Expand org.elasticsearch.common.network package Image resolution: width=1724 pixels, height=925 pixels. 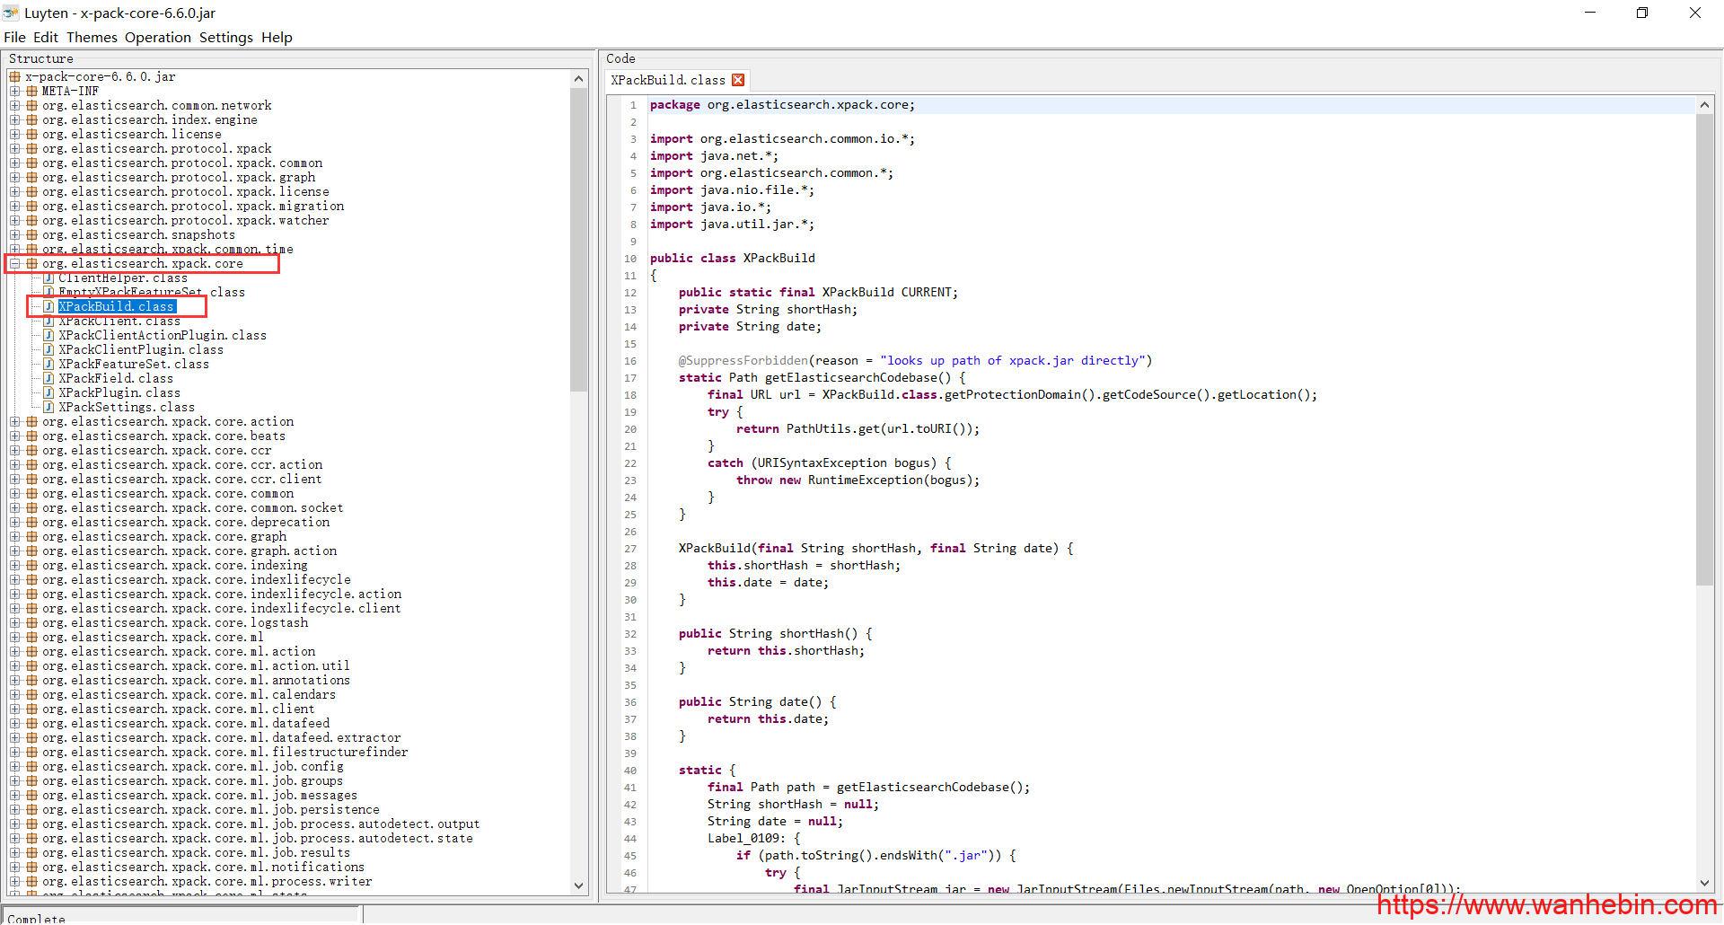coord(15,106)
